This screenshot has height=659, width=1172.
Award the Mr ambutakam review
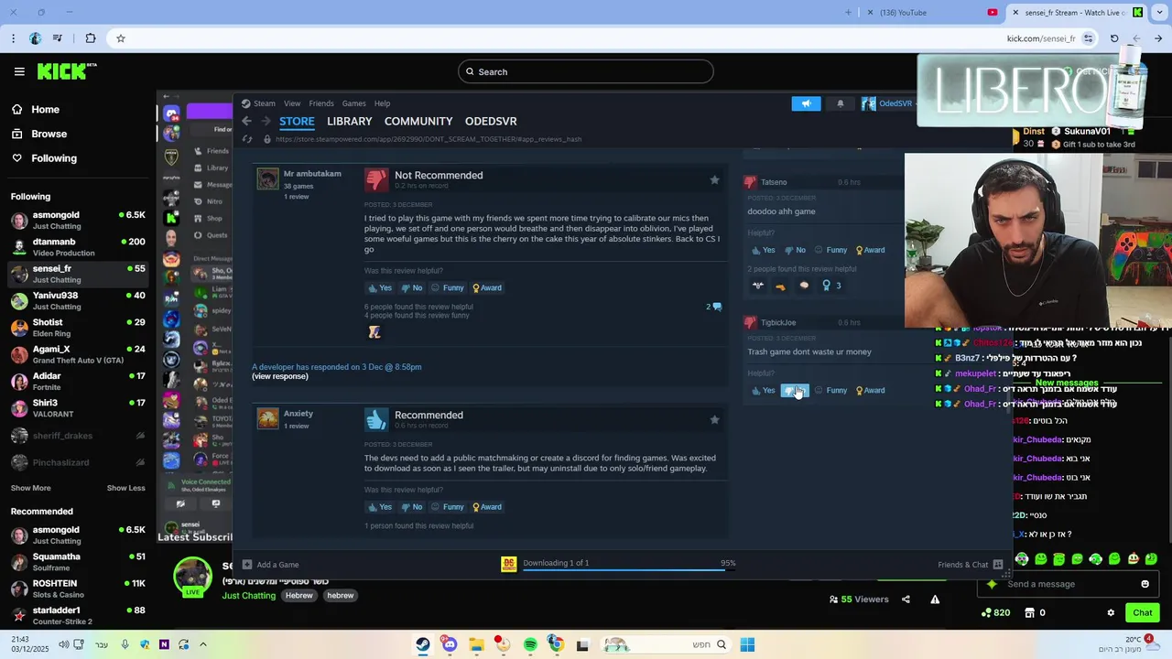[x=487, y=287]
